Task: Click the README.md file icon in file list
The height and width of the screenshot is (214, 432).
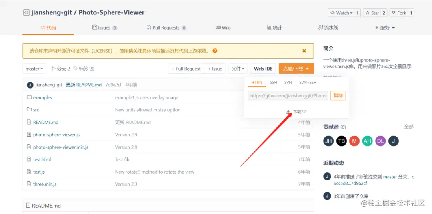Action: (x=29, y=122)
